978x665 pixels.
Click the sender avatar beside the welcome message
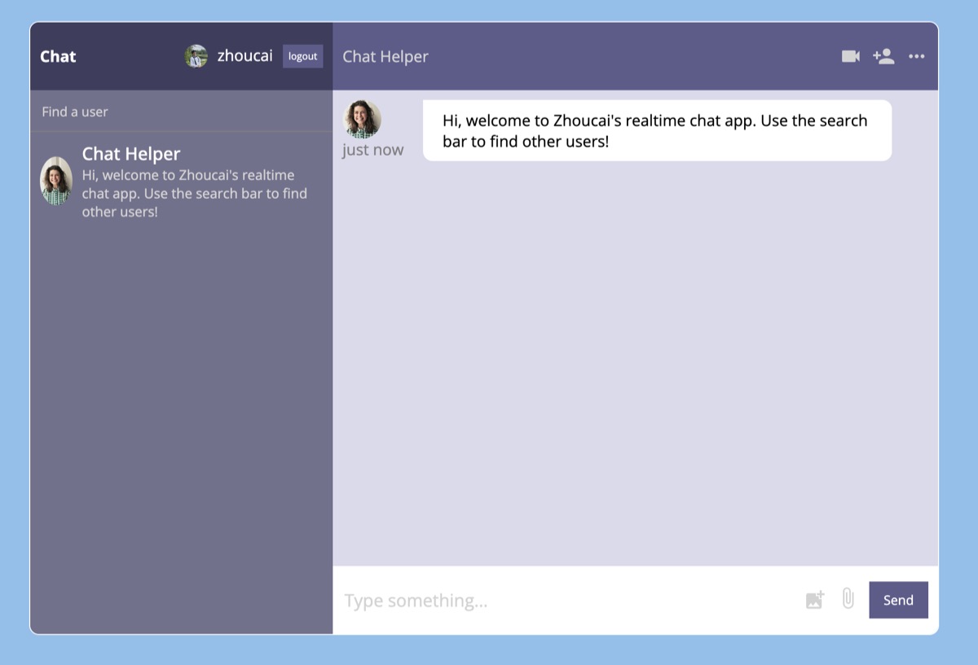[362, 119]
